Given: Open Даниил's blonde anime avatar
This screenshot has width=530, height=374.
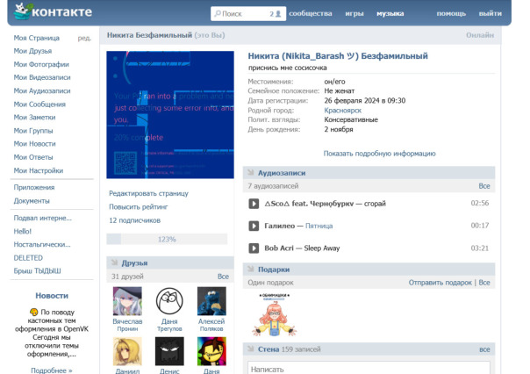Looking at the screenshot, I should coord(127,351).
